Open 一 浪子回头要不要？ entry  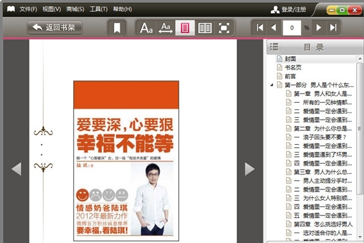pos(320,137)
